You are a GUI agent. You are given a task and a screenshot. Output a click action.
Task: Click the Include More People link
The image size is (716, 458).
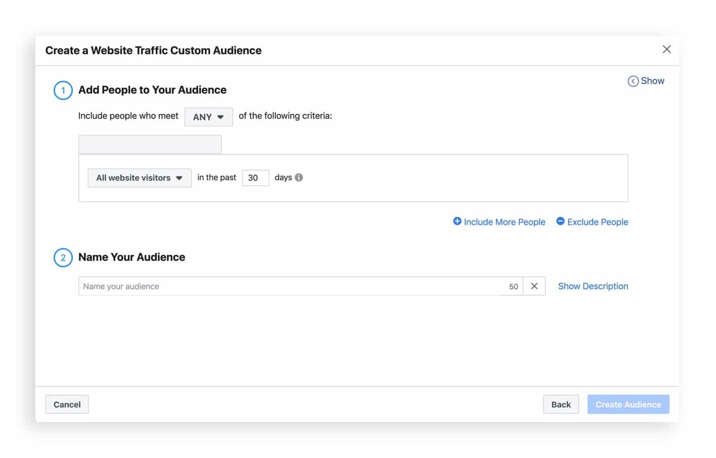[504, 221]
